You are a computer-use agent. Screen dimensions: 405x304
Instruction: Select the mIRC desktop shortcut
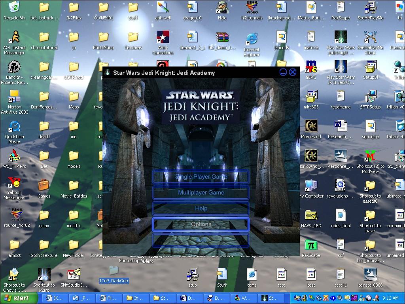(311, 68)
